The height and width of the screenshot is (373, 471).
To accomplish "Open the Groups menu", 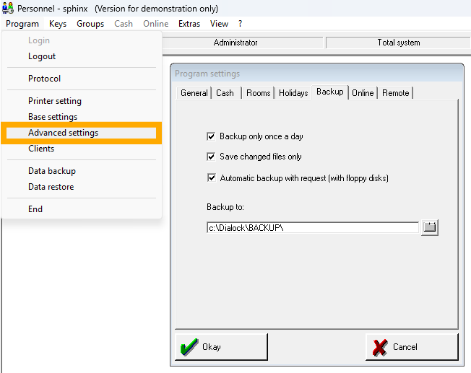I will 90,24.
